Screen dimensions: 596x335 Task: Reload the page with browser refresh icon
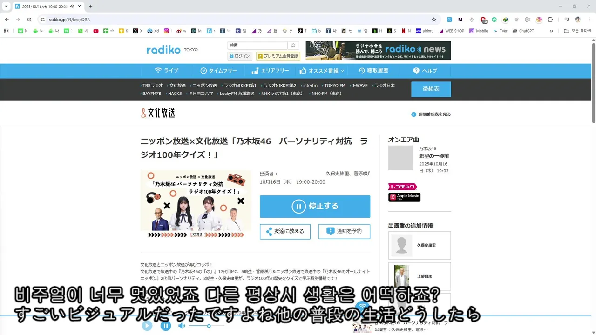pyautogui.click(x=29, y=20)
